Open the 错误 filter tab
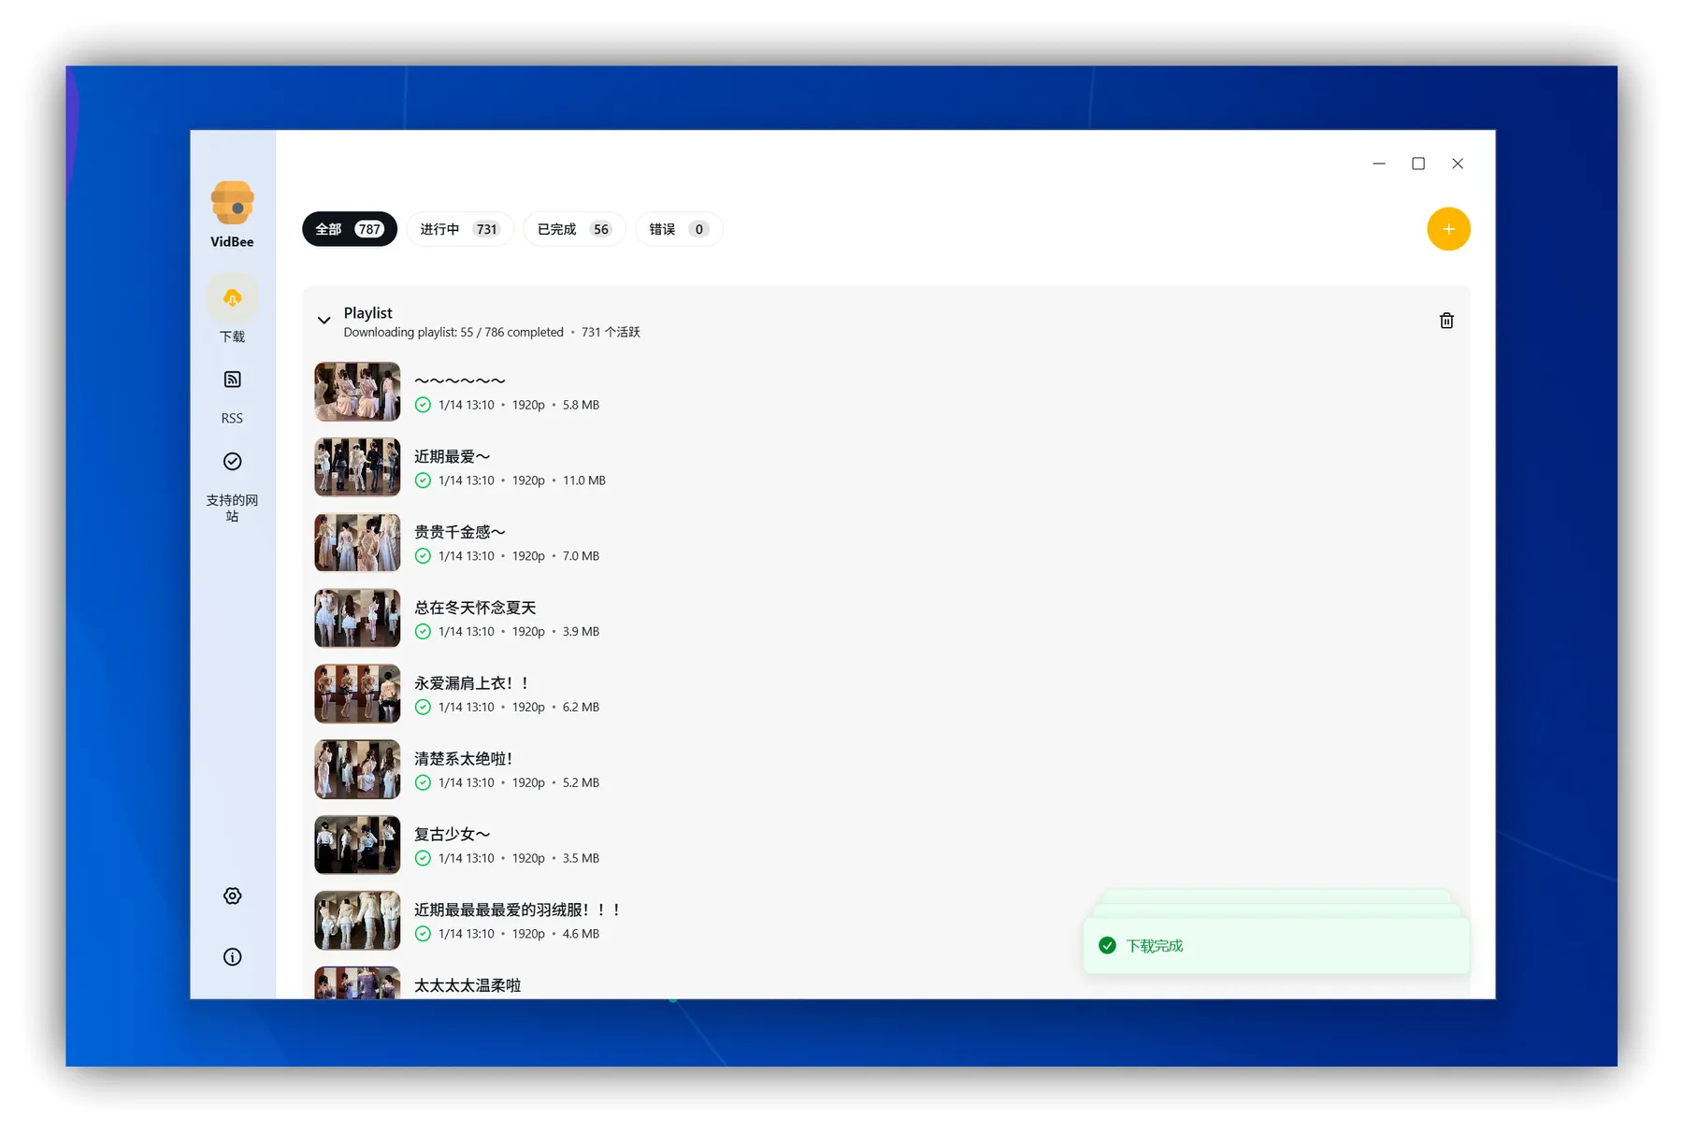 [678, 229]
